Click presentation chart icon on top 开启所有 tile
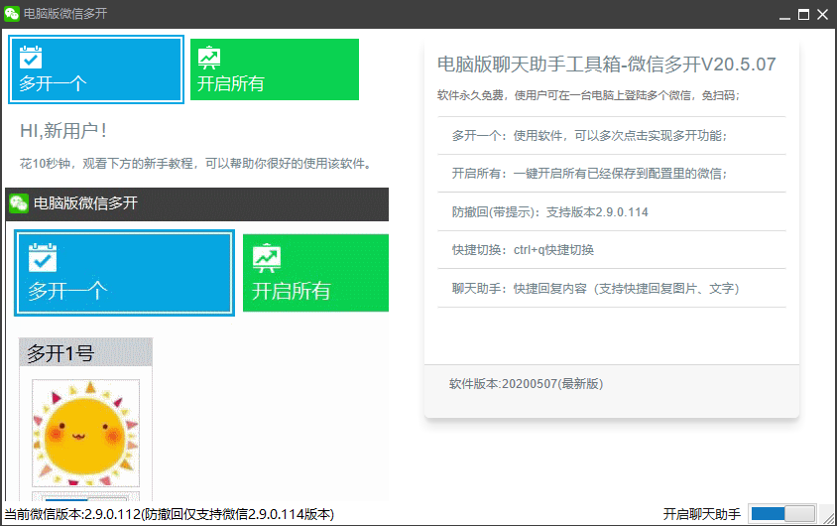Viewport: 837px width, 526px height. point(209,57)
